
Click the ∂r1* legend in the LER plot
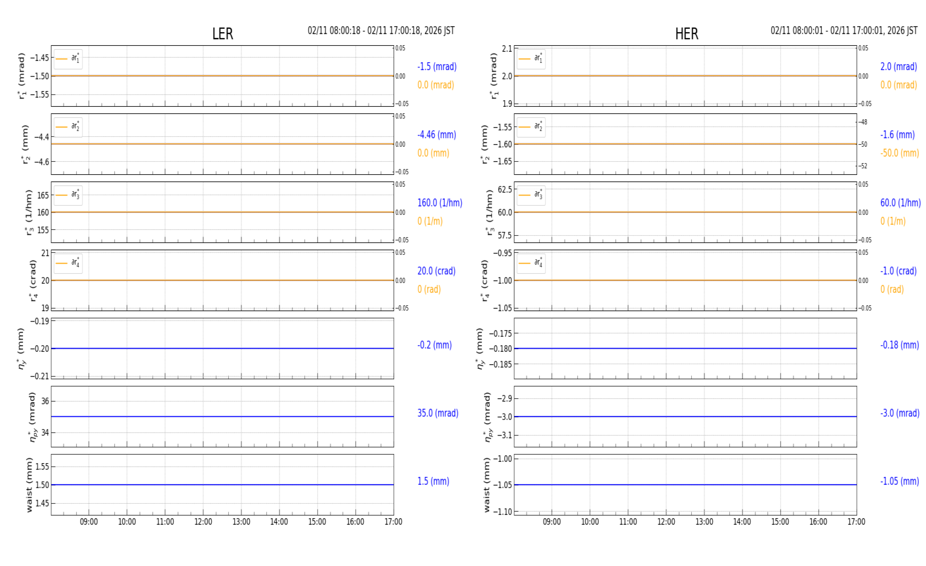[68, 59]
